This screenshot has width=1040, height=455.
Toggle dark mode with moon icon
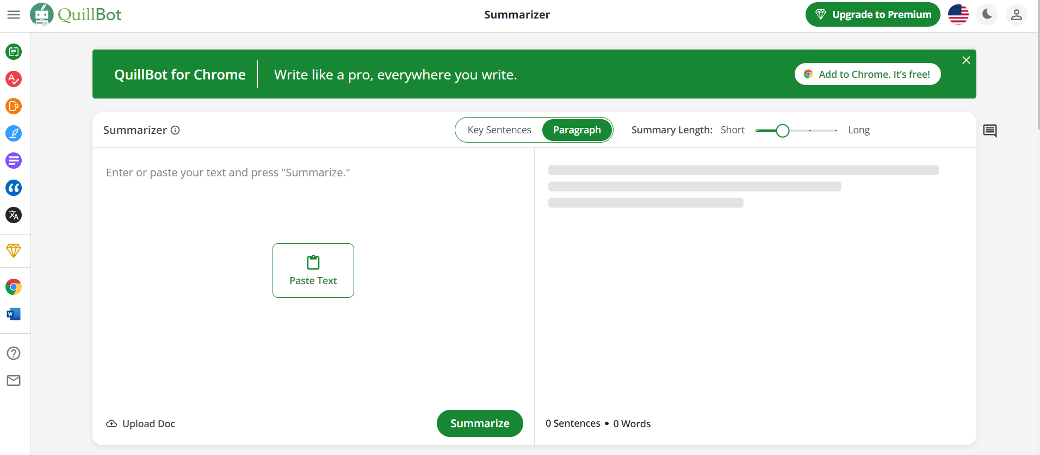coord(987,15)
